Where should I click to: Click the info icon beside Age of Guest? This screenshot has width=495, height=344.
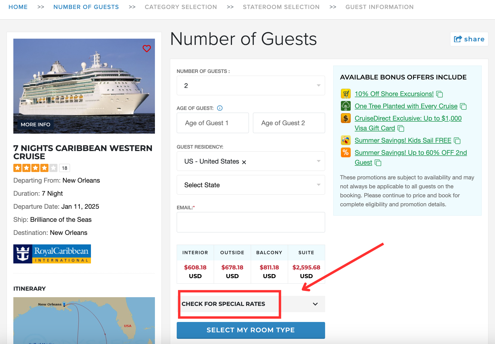point(219,108)
